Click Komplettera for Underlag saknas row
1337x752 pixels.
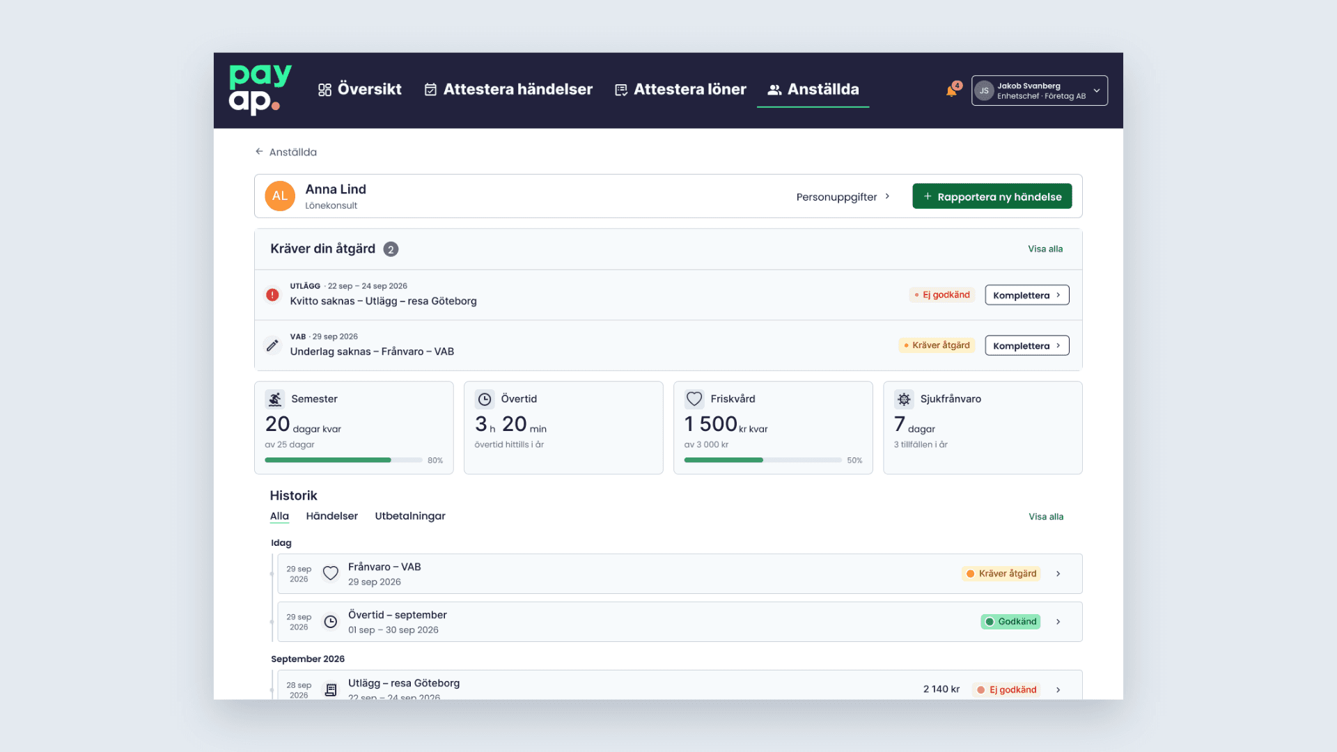click(1027, 345)
